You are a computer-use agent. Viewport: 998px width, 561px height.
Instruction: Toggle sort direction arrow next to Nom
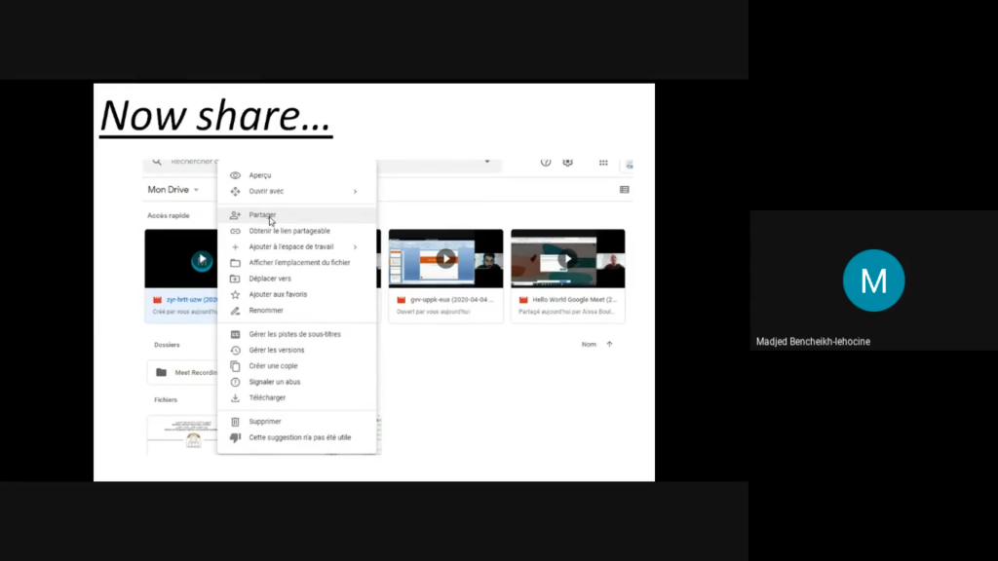click(x=610, y=344)
